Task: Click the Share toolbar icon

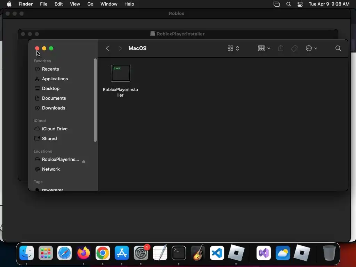Action: (281, 48)
